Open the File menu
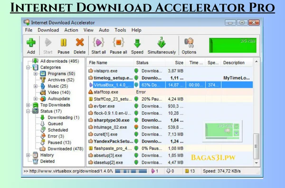The width and height of the screenshot is (285, 188). click(x=28, y=30)
